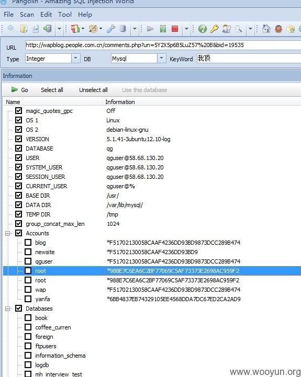The image size is (301, 377).
Task: Click the red stop scan icon
Action: [175, 29]
